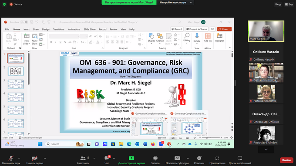Image resolution: width=296 pixels, height=166 pixels.
Task: Open the Designer pane icon
Action: coord(219,36)
